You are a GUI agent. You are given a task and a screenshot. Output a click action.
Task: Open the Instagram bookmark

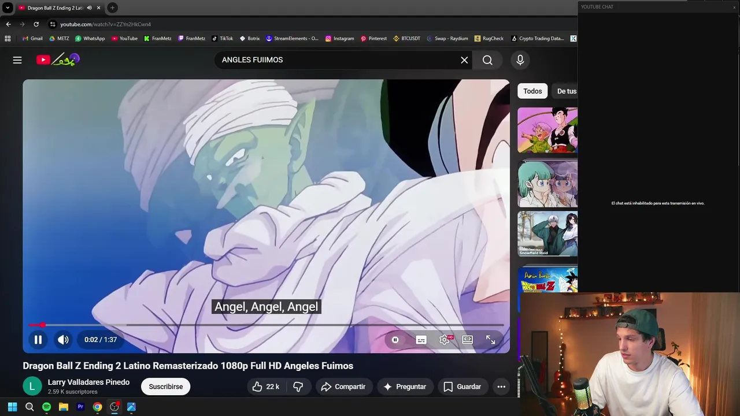[339, 39]
